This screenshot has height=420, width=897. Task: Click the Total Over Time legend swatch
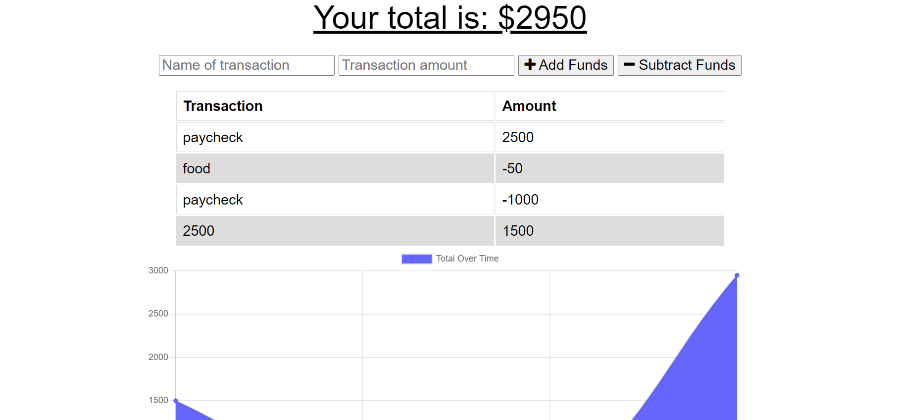coord(416,259)
